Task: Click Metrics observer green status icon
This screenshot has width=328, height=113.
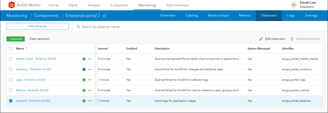Action: click(84, 90)
